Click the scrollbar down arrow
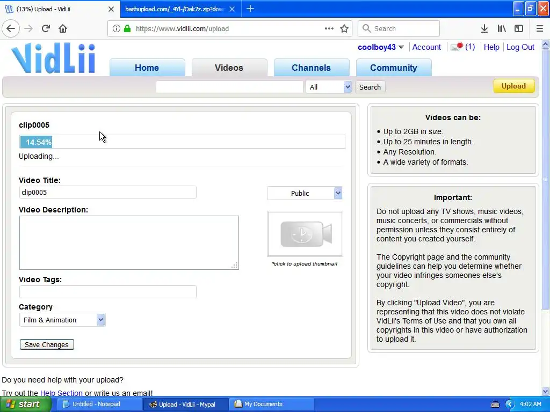 545,391
